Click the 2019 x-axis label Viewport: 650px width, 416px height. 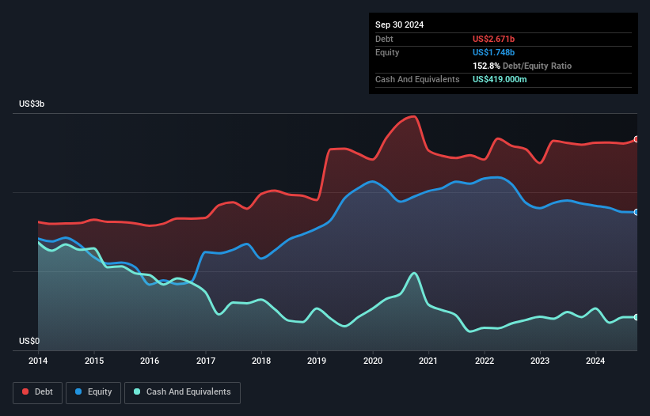pos(317,361)
